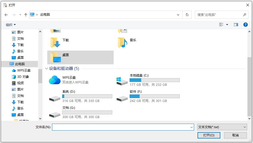
Task: Open the help question mark icon
Action: (x=246, y=25)
